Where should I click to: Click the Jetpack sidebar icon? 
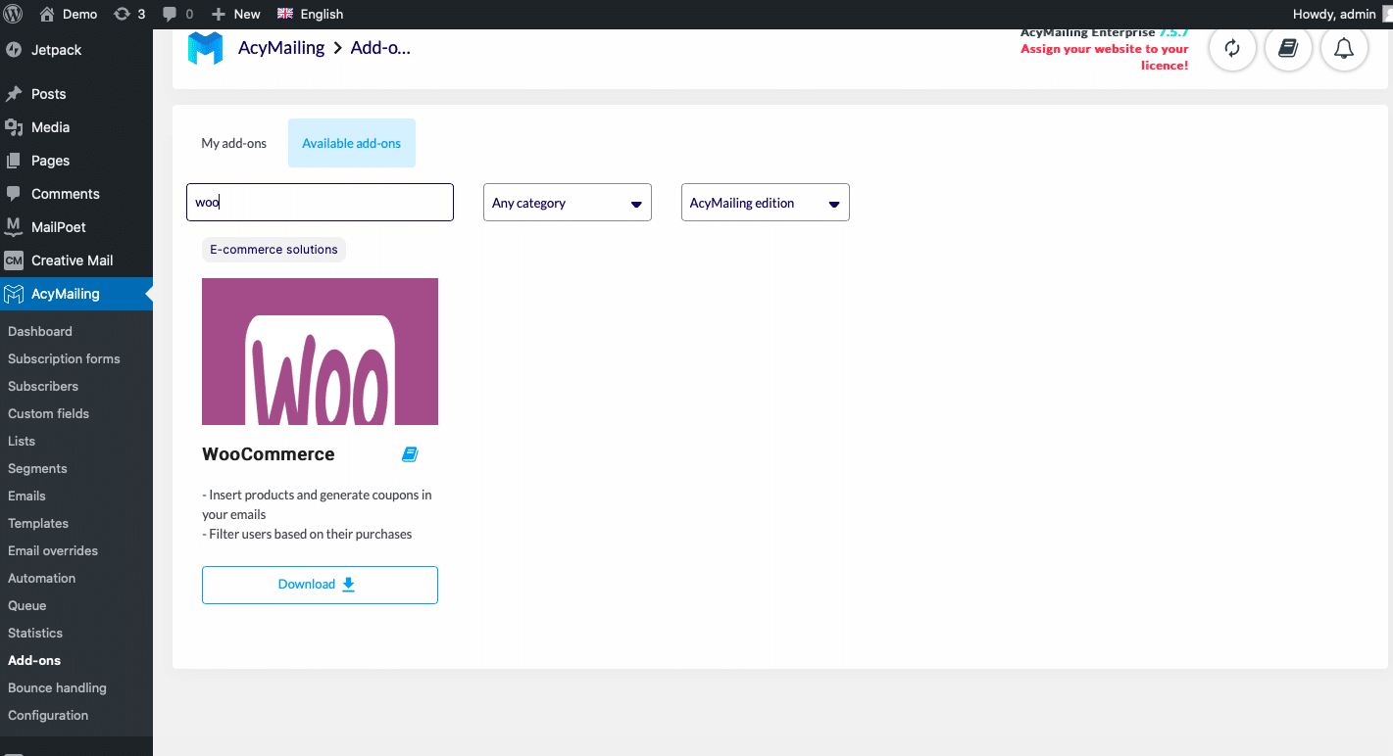[14, 49]
